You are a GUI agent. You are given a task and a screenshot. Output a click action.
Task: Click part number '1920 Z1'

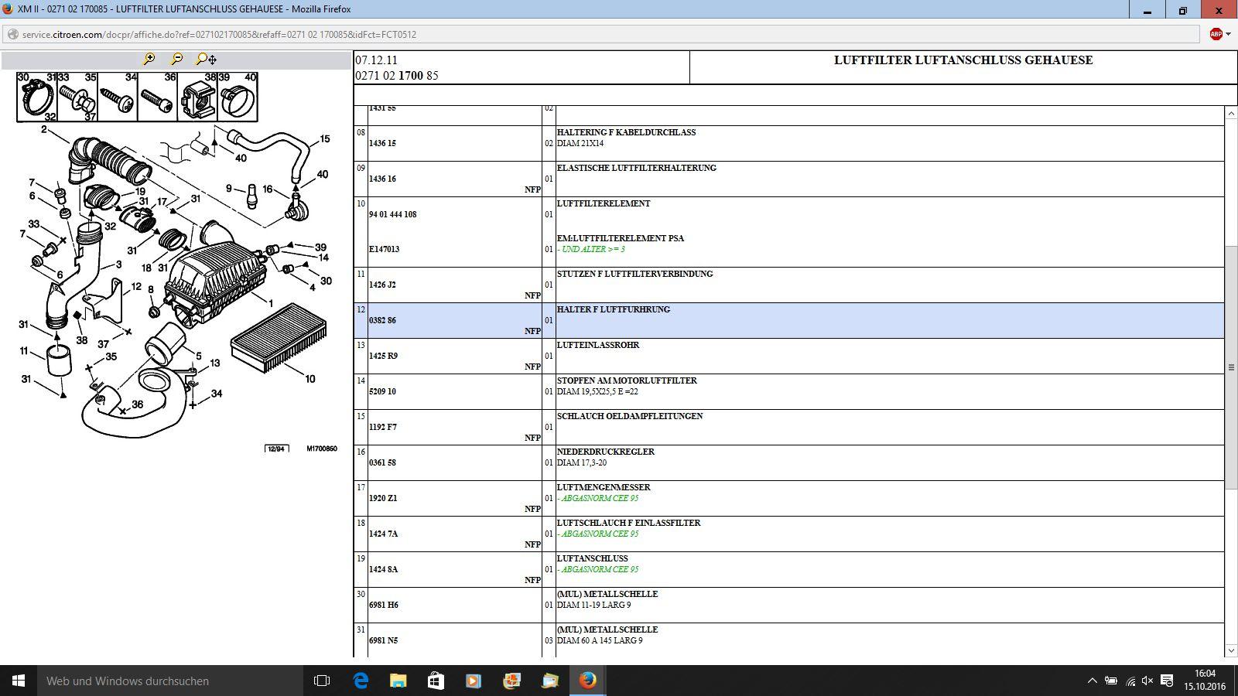click(383, 498)
